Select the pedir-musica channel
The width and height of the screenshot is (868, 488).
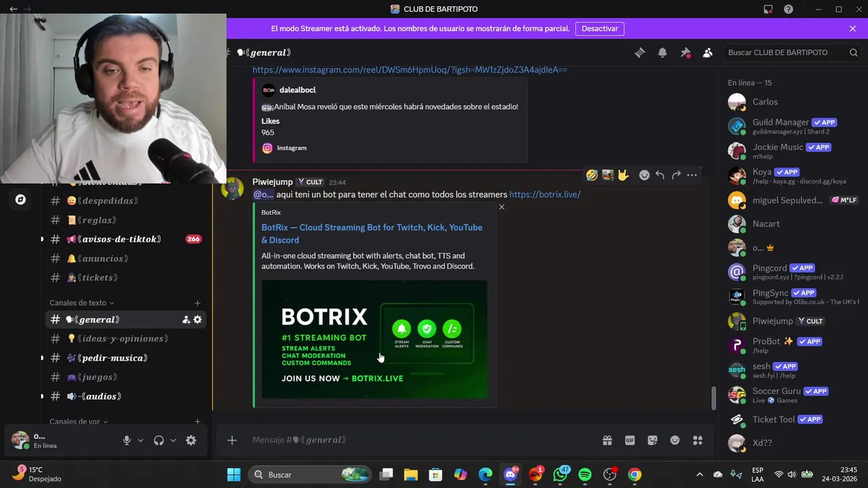pos(126,358)
